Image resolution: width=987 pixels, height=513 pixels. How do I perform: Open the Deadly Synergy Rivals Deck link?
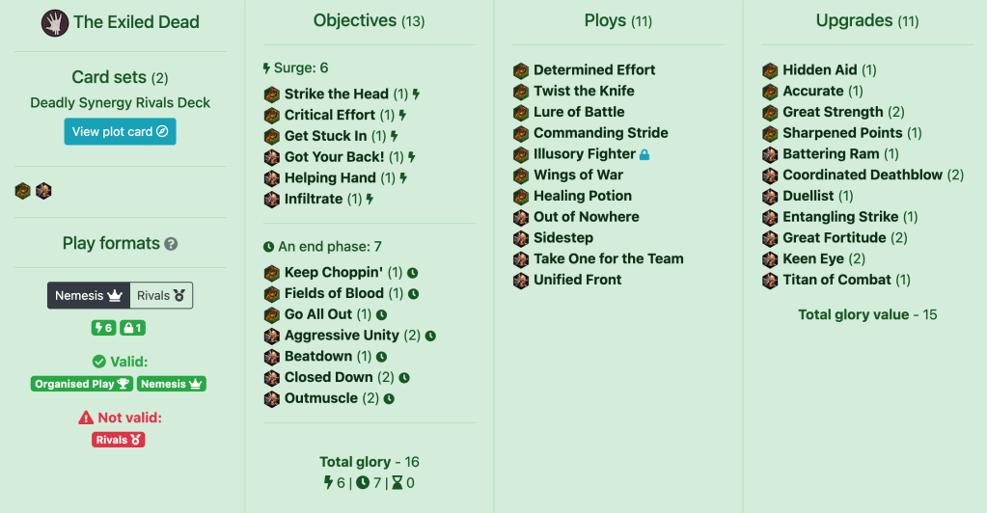tap(120, 102)
